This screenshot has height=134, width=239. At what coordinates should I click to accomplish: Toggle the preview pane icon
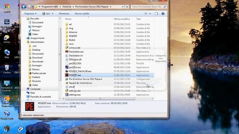click(156, 13)
